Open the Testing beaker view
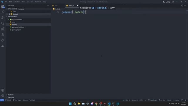The width and height of the screenshot is (188, 106). coord(3,35)
